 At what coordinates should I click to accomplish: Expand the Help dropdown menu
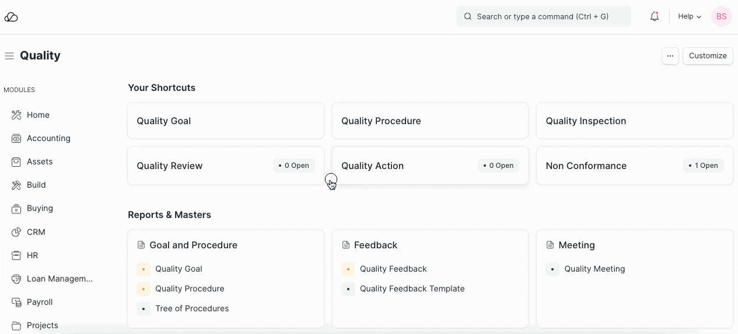point(689,17)
